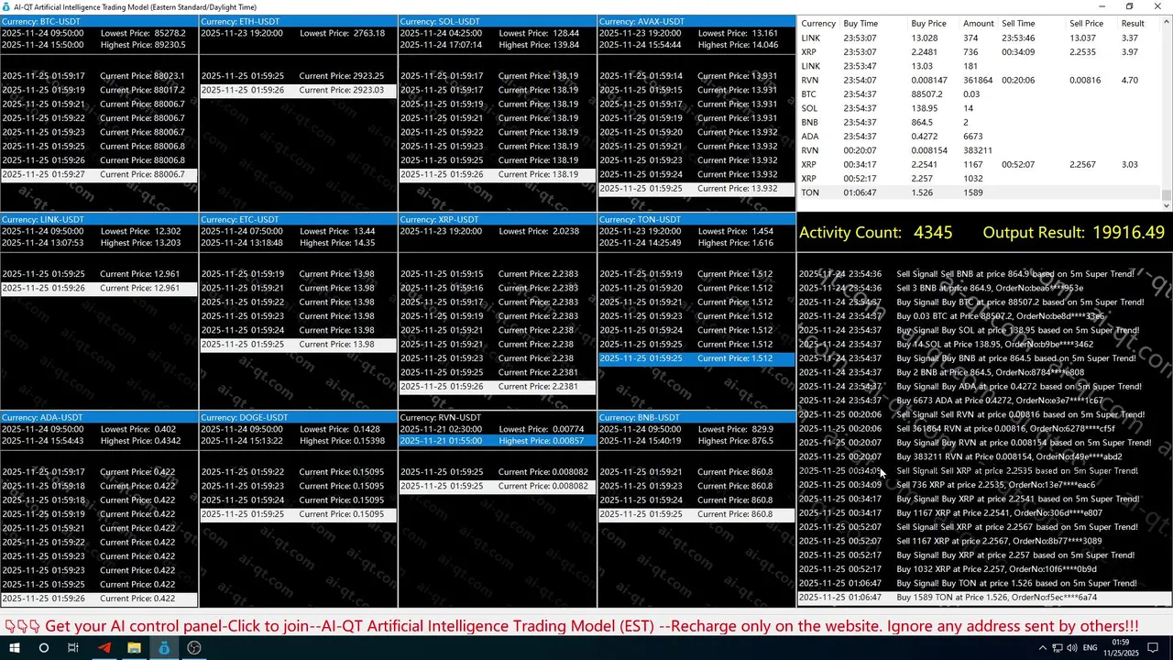Select the TON trade row at 01:06:47
Image resolution: width=1173 pixels, height=660 pixels.
980,192
